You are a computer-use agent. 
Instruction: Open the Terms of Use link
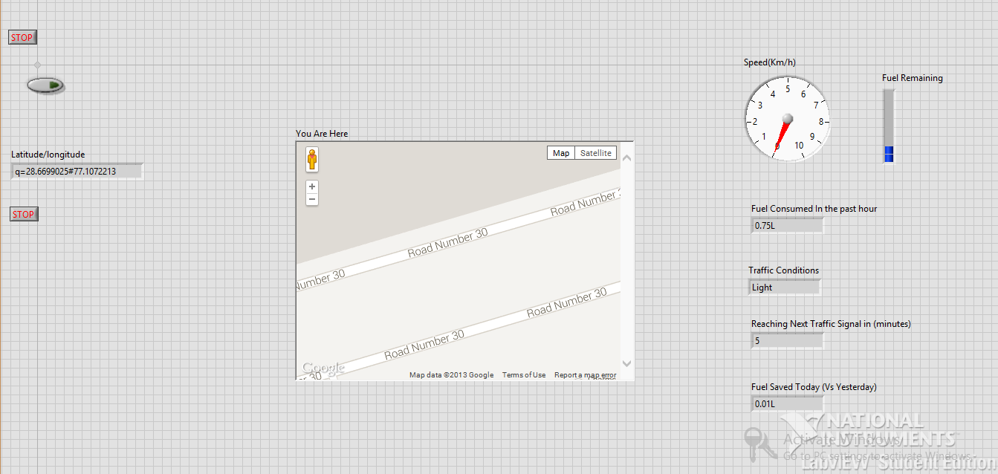[x=523, y=375]
